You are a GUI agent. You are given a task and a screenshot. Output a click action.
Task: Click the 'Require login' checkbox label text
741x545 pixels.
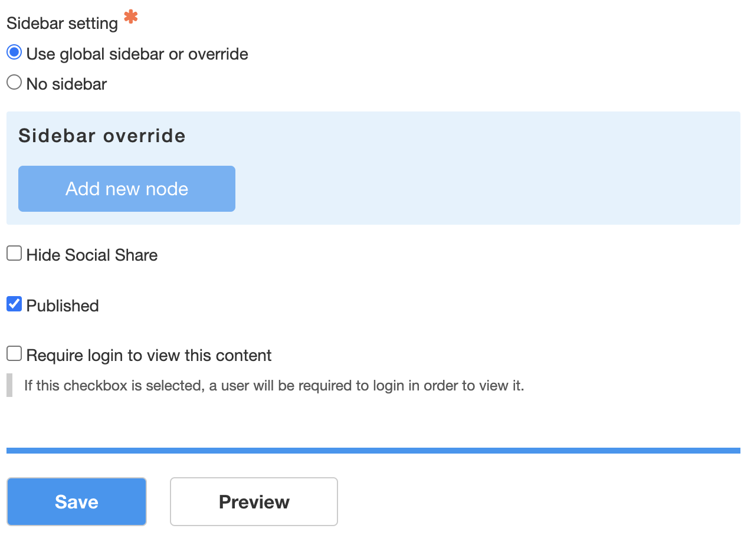coord(147,354)
